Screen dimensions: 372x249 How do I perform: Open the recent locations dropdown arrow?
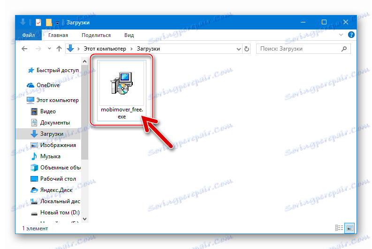point(49,49)
